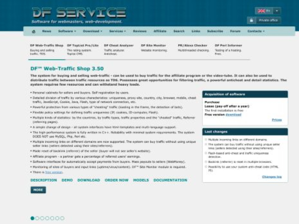299x224 pixels.
Task: Open the MODELS link
Action: (141, 180)
